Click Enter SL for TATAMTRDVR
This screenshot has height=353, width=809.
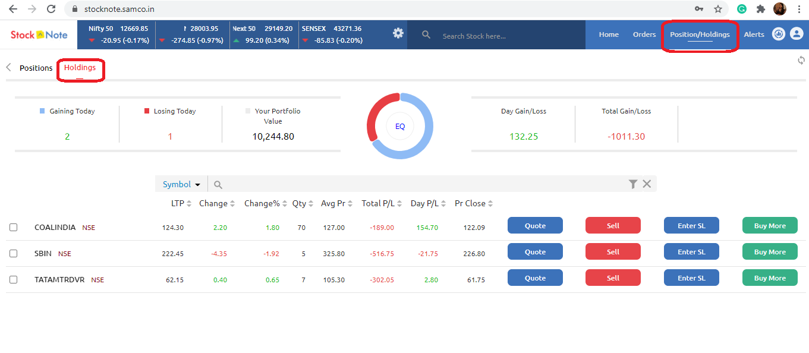(691, 278)
